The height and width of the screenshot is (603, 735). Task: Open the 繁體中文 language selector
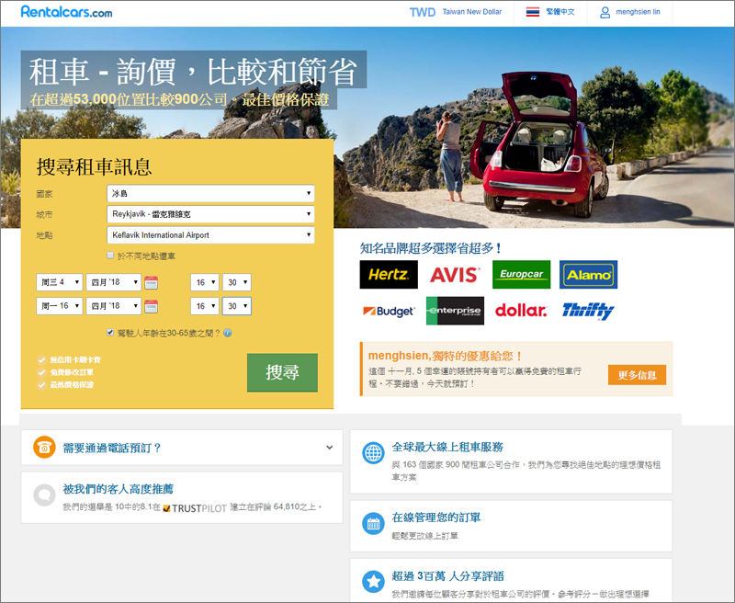[x=550, y=12]
